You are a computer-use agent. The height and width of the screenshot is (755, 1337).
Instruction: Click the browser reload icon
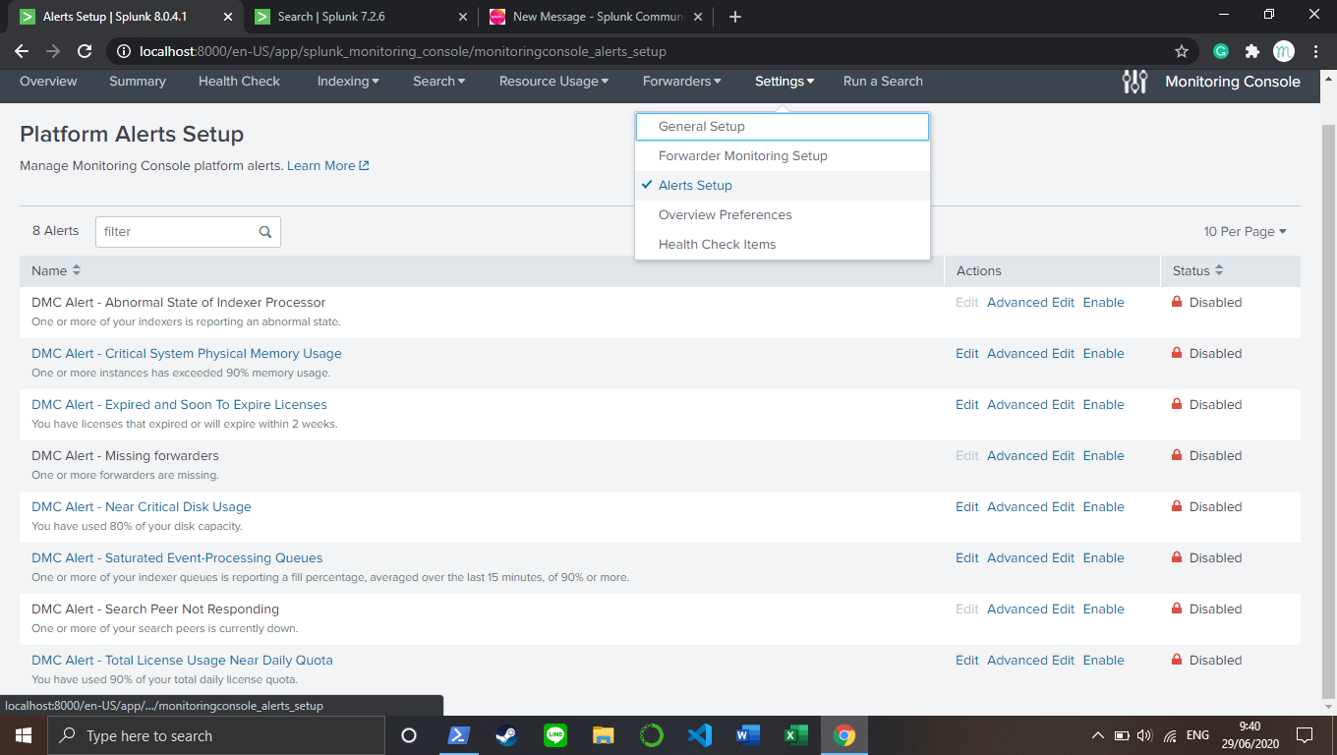click(x=85, y=51)
